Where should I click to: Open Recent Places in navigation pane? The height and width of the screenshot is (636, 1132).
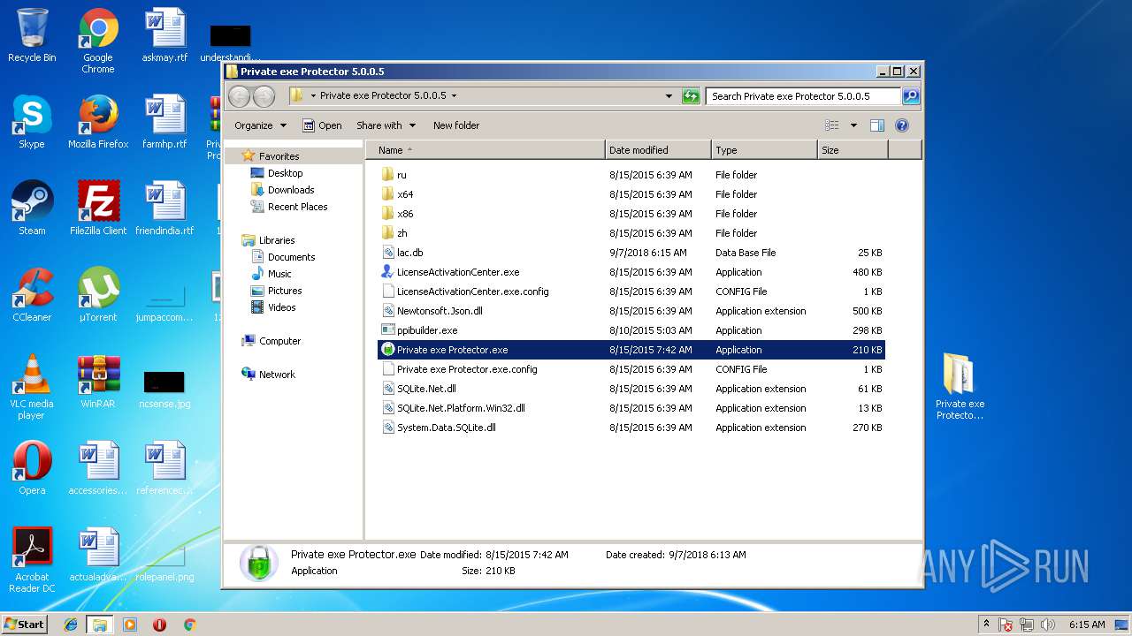tap(297, 207)
